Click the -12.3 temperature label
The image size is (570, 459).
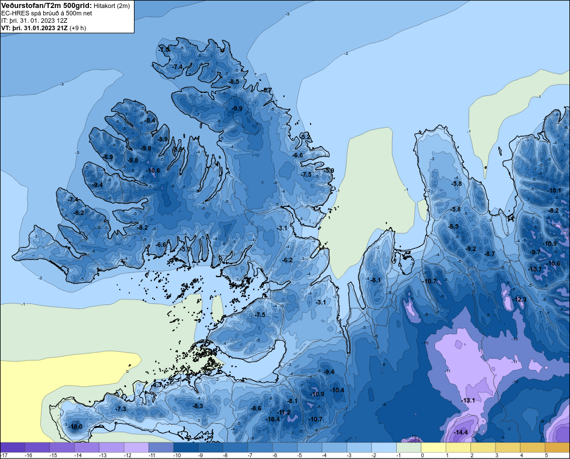tap(519, 299)
